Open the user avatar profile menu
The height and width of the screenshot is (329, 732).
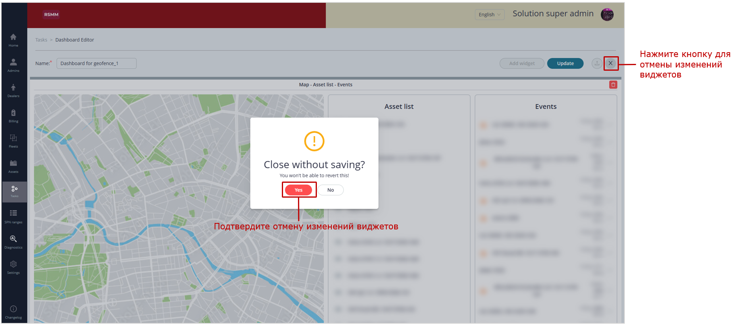point(607,15)
